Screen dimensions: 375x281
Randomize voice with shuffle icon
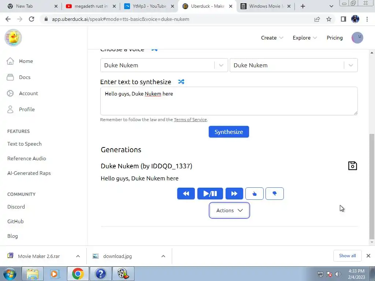pyautogui.click(x=155, y=49)
